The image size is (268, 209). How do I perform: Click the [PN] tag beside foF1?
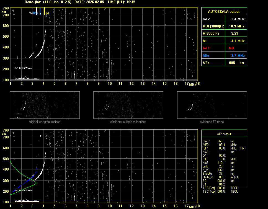tap(243, 148)
